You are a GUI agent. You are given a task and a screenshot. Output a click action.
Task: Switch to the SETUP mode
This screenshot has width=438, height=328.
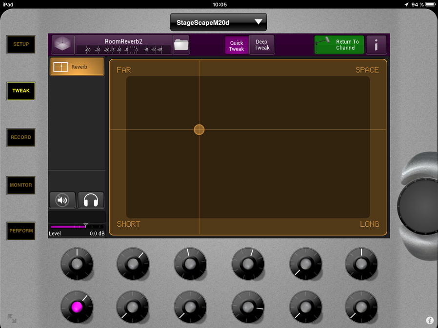(21, 44)
